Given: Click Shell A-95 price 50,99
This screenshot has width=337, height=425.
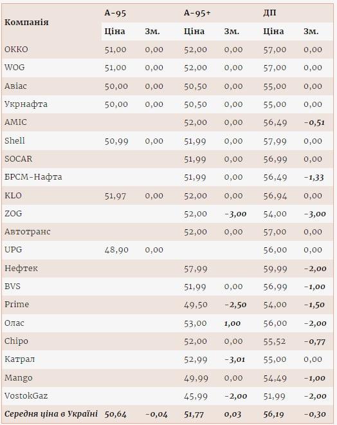Looking at the screenshot, I should point(116,141).
